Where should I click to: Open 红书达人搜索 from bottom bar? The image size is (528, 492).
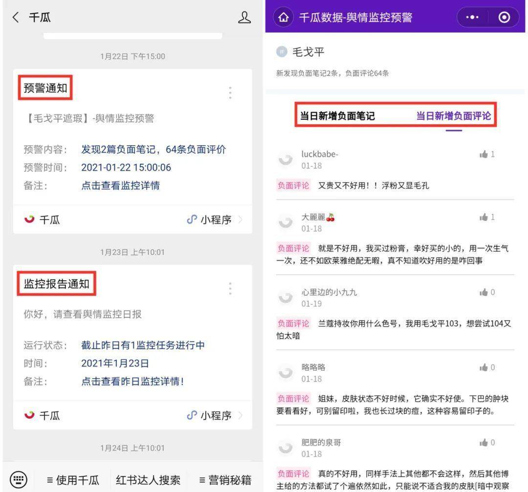[148, 480]
